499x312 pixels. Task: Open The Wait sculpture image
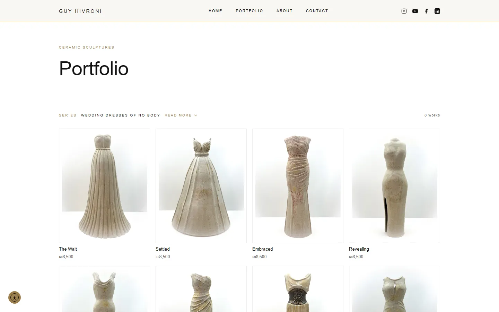[104, 186]
